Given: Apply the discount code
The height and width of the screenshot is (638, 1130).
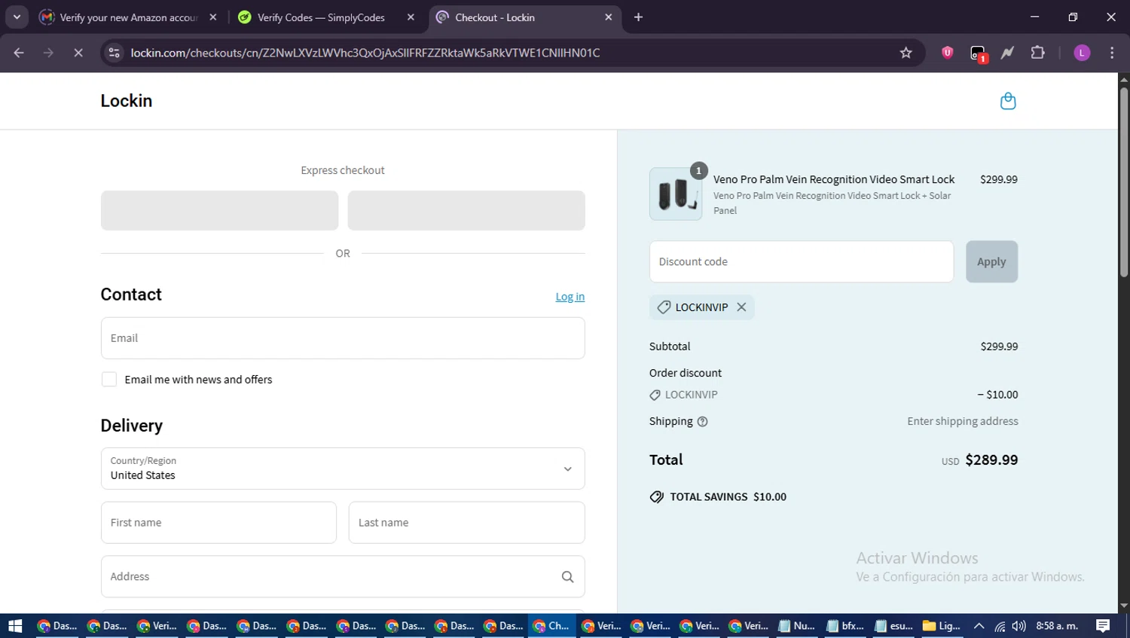Looking at the screenshot, I should 991,262.
